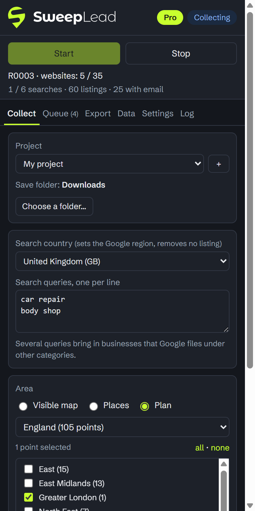
Task: Switch to the Data tab
Action: pos(126,114)
